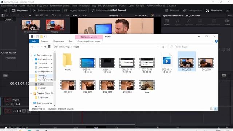
Task: Open the Библиотека эффектов effects library
Action: pyautogui.click(x=47, y=11)
